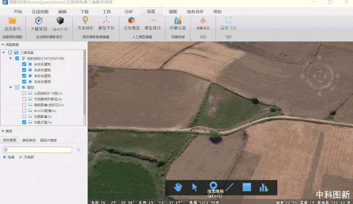The image size is (353, 204).
Task: Collapse the 三维场景 tree node
Action: point(4,52)
